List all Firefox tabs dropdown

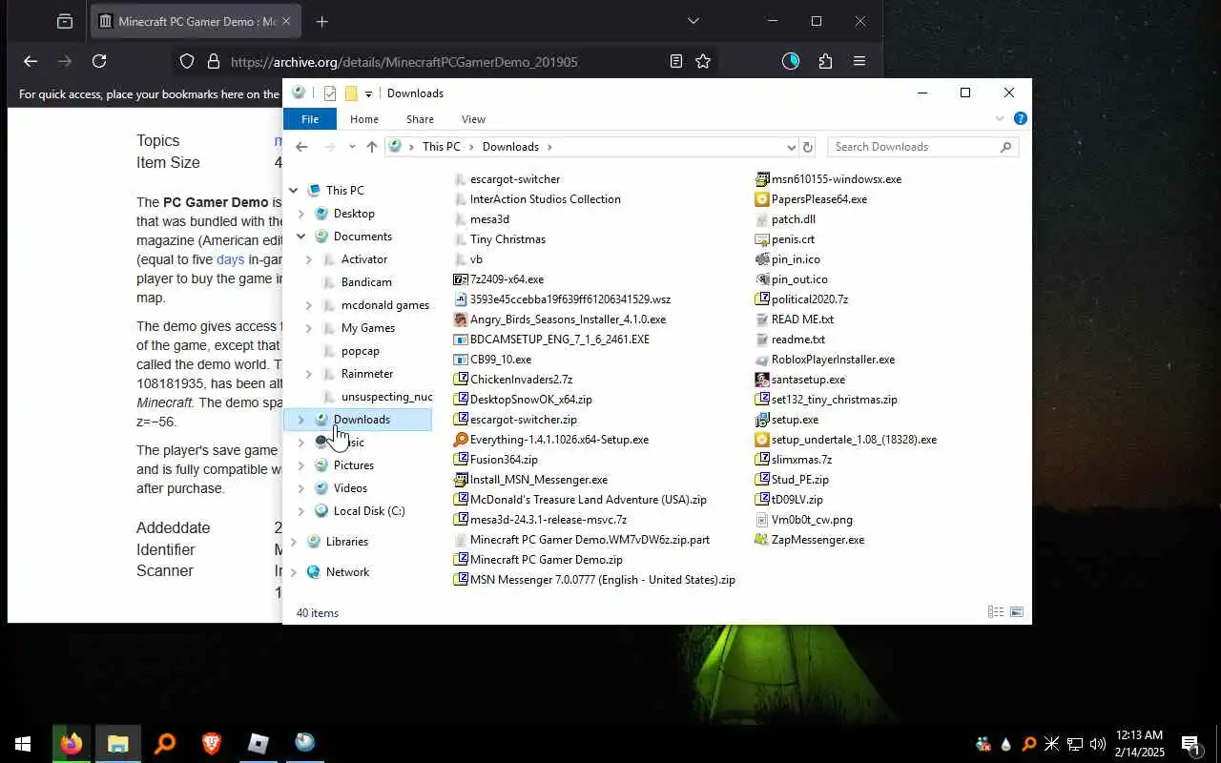point(693,21)
